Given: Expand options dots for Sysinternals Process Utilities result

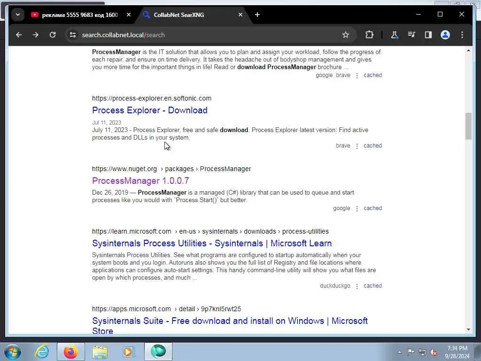Looking at the screenshot, I should 357,286.
